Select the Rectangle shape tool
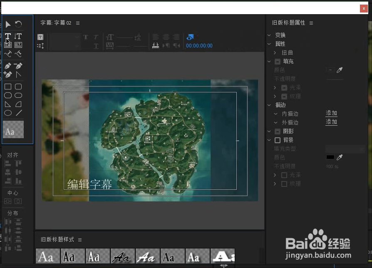This screenshot has width=372, height=268. [8, 87]
